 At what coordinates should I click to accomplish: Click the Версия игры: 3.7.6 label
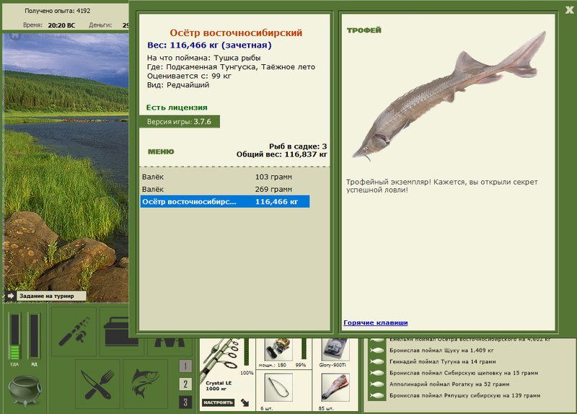pos(179,122)
